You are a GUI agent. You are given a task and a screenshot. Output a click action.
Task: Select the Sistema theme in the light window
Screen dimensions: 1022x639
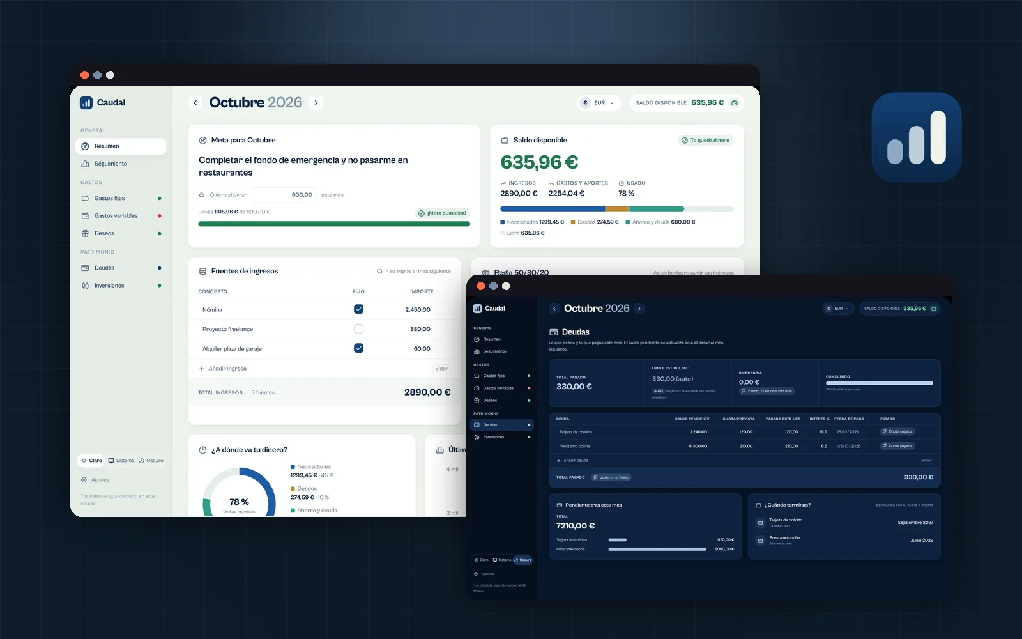click(x=121, y=461)
